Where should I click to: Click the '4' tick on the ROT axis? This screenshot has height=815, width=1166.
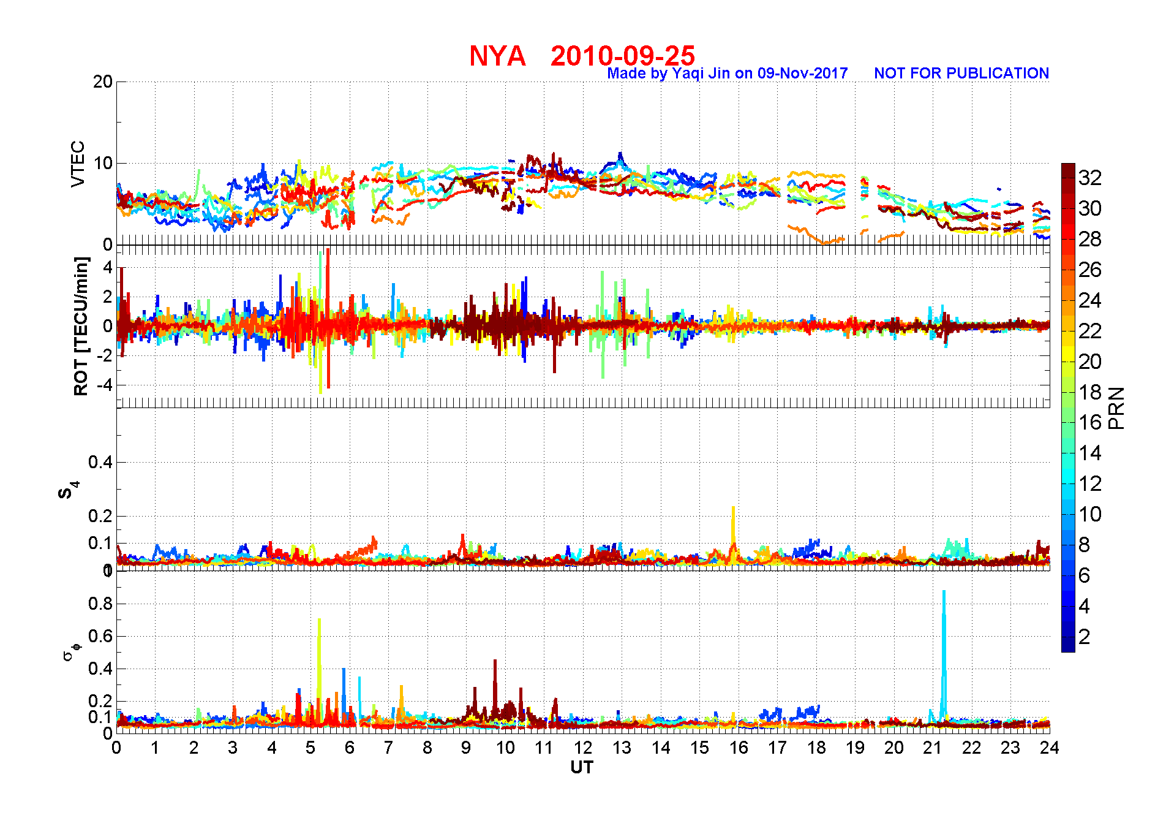coord(108,267)
